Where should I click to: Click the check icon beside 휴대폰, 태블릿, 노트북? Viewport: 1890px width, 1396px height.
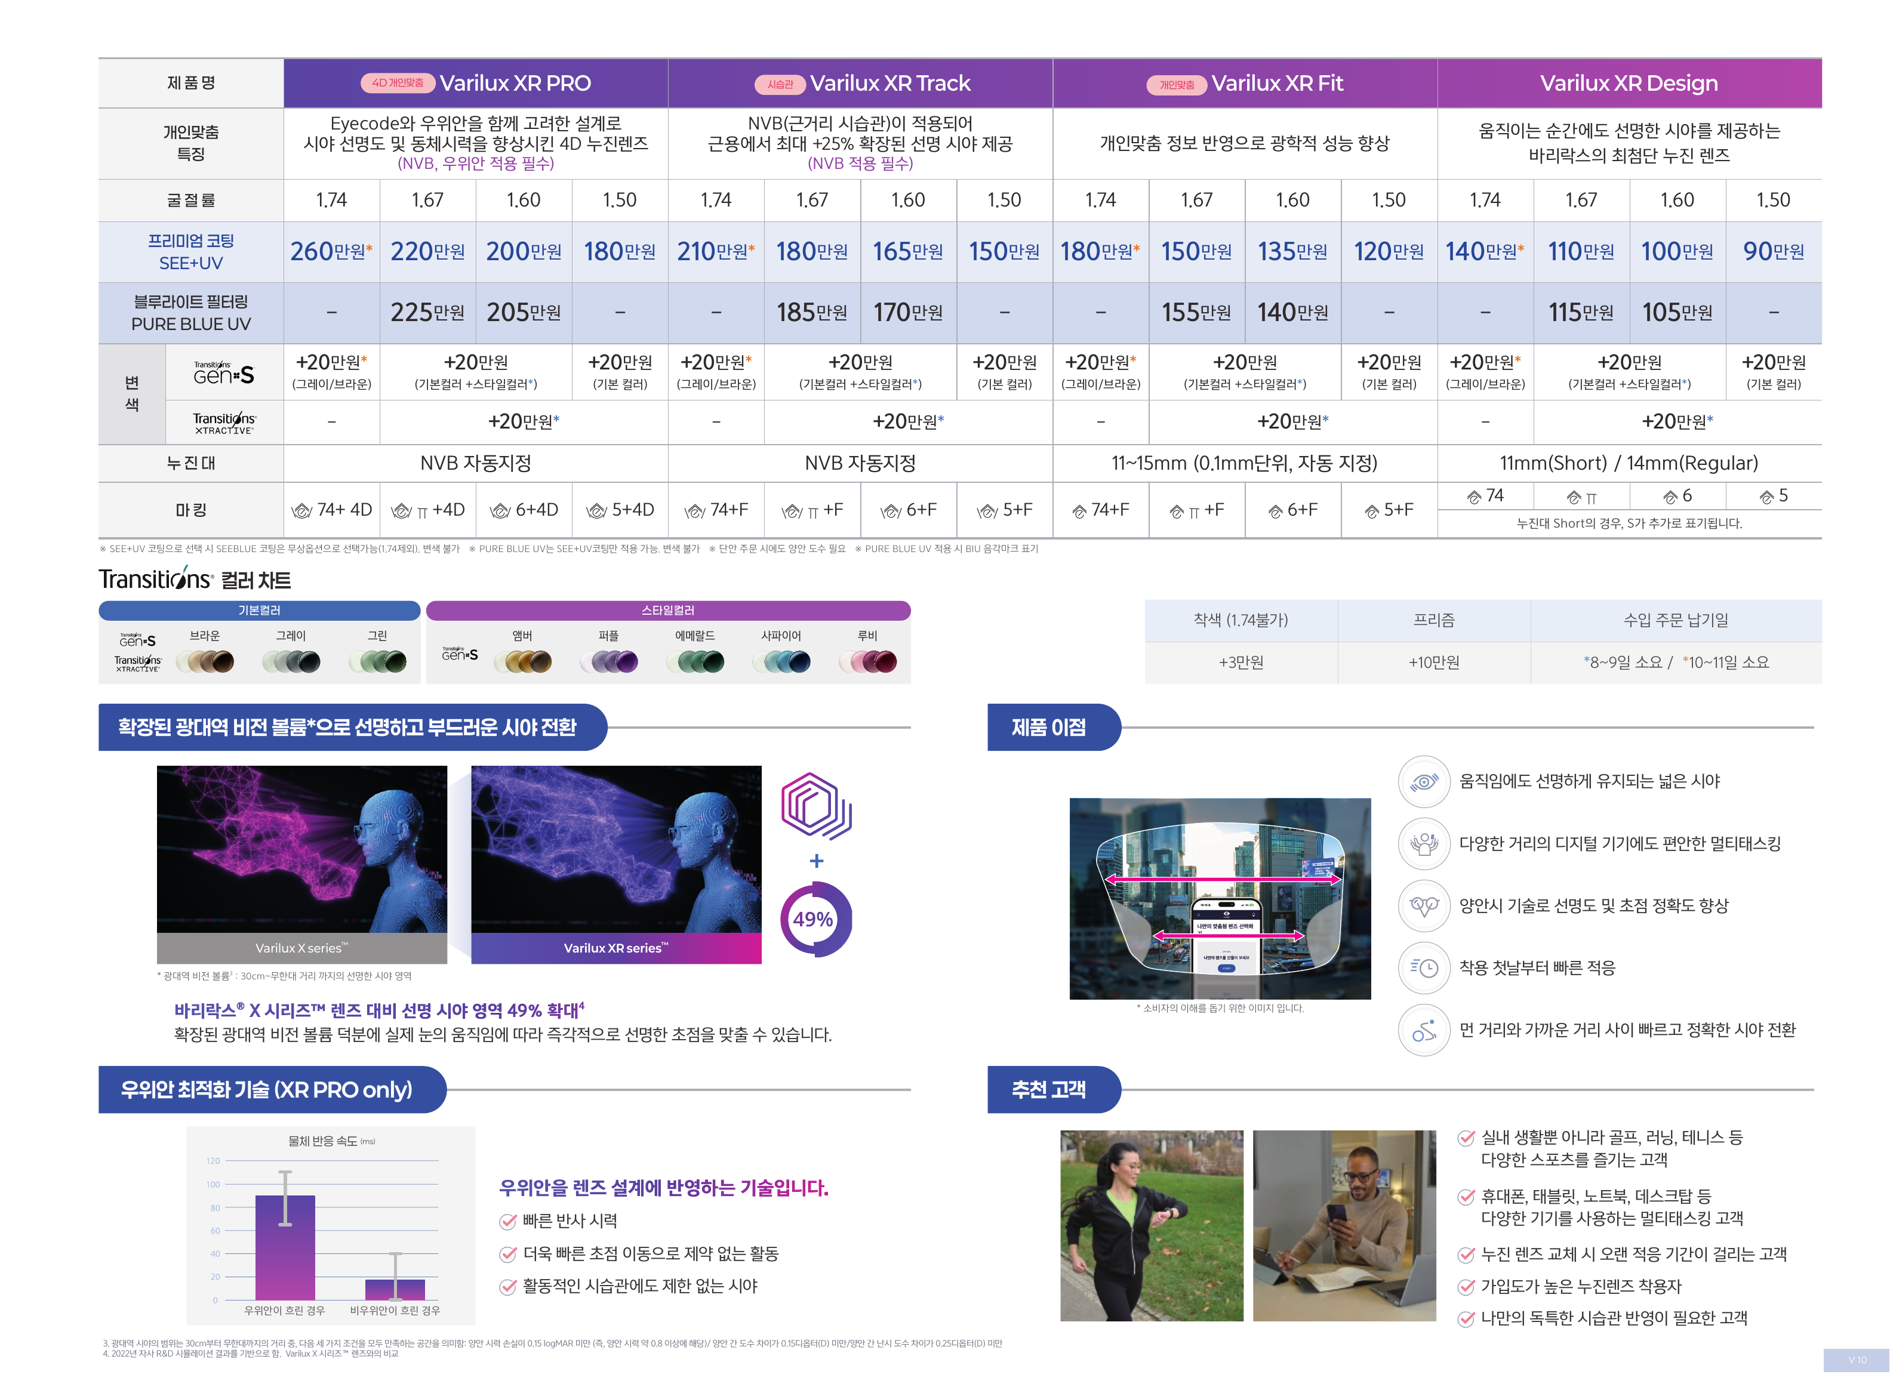pyautogui.click(x=1467, y=1197)
